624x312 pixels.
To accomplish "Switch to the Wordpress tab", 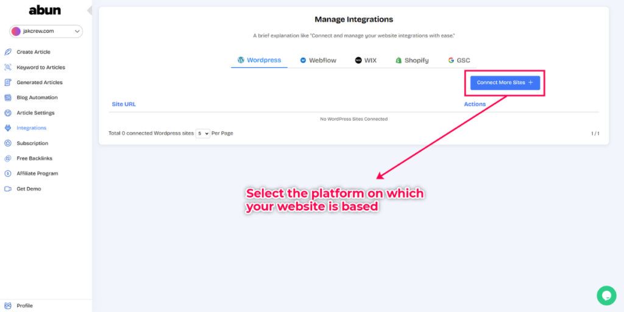I will (259, 60).
